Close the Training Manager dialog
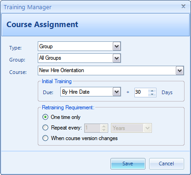The height and width of the screenshot is (175, 191). tap(183, 6)
